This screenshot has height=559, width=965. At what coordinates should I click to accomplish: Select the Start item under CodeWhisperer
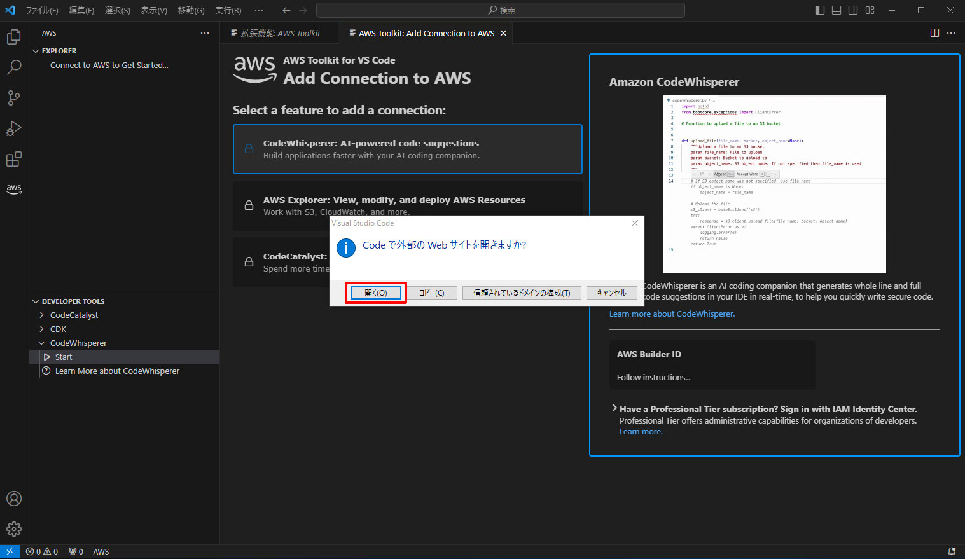pyautogui.click(x=124, y=357)
